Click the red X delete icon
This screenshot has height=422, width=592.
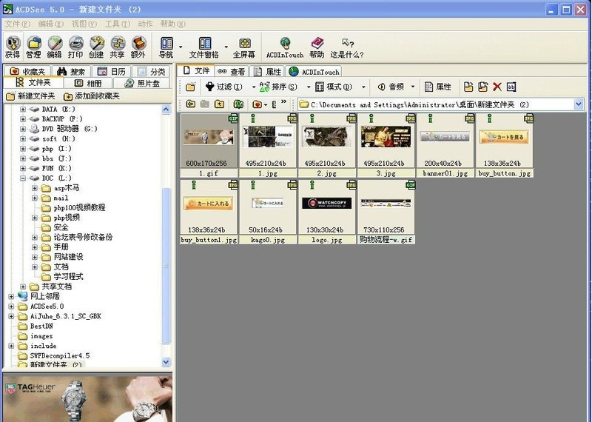click(497, 87)
